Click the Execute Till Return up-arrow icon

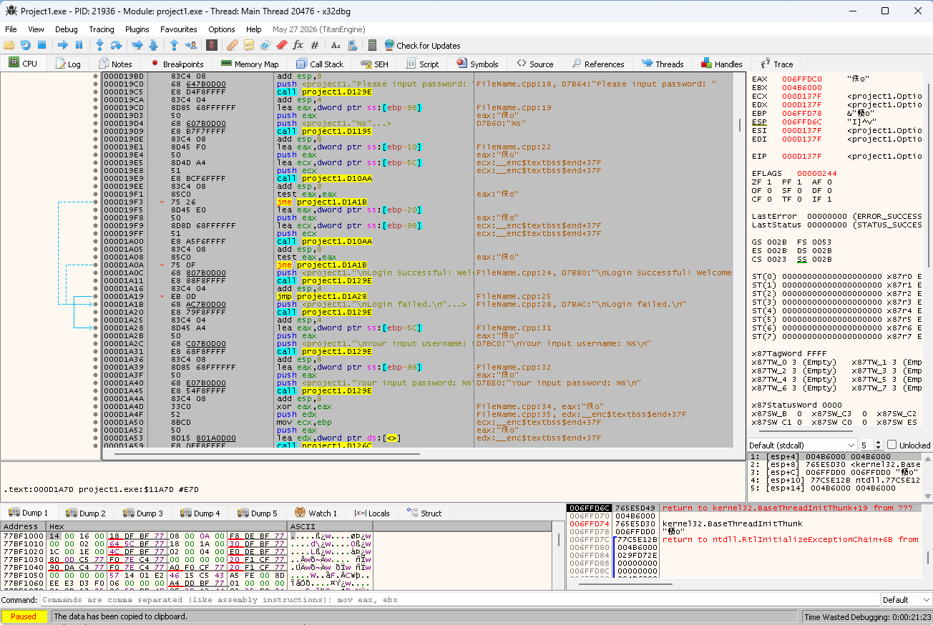[174, 45]
